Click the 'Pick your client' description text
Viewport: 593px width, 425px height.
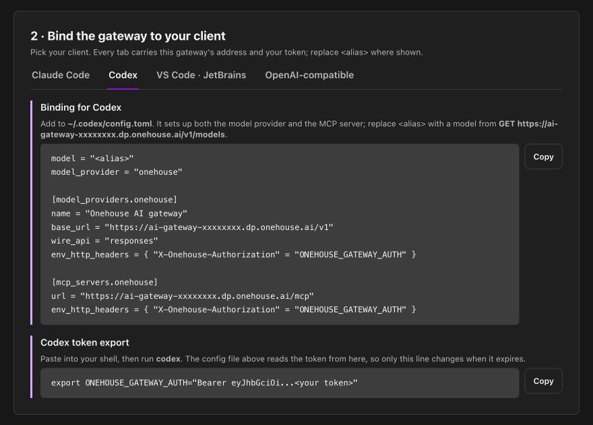coord(226,52)
